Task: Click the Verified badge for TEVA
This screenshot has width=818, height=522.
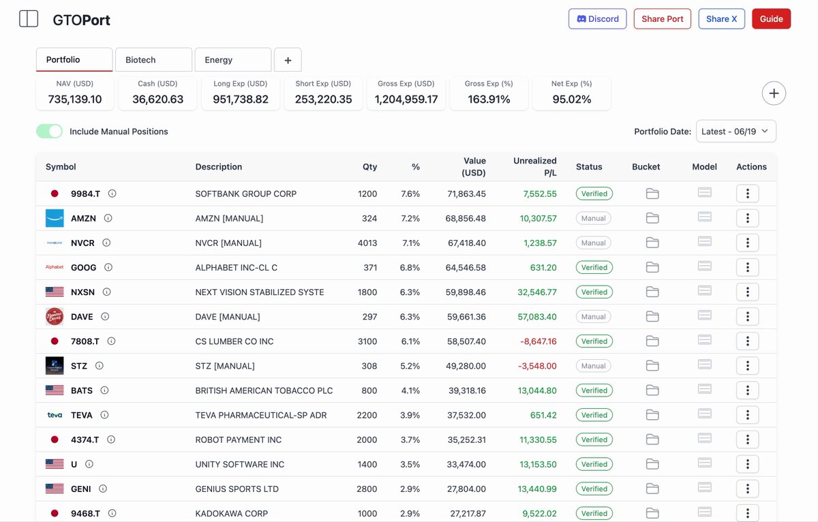Action: (x=594, y=415)
